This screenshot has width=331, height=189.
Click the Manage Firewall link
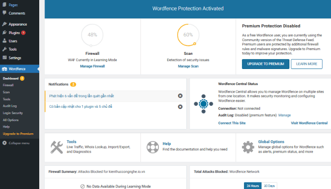click(x=92, y=66)
